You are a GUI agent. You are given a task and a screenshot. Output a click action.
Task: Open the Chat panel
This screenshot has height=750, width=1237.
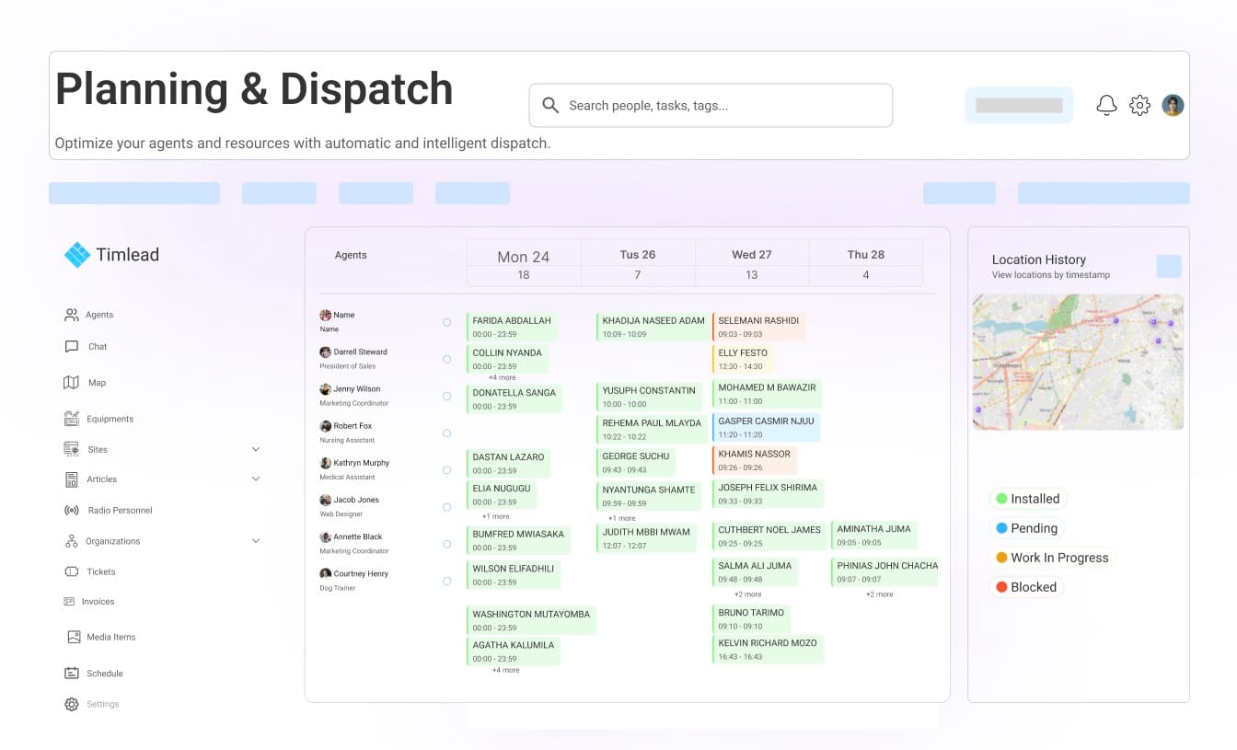(x=95, y=346)
